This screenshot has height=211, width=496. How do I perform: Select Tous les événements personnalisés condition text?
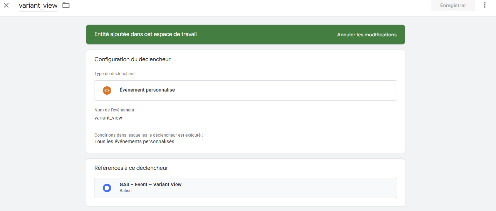pyautogui.click(x=134, y=141)
